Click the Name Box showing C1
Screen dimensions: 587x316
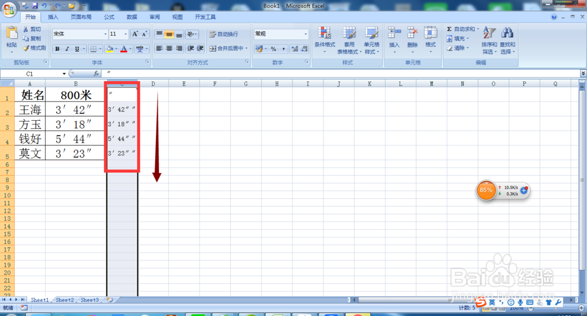tap(30, 74)
